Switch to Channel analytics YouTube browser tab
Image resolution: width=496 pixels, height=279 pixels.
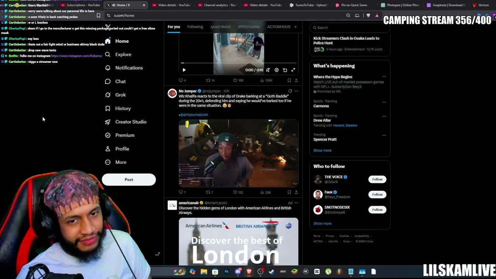217,5
